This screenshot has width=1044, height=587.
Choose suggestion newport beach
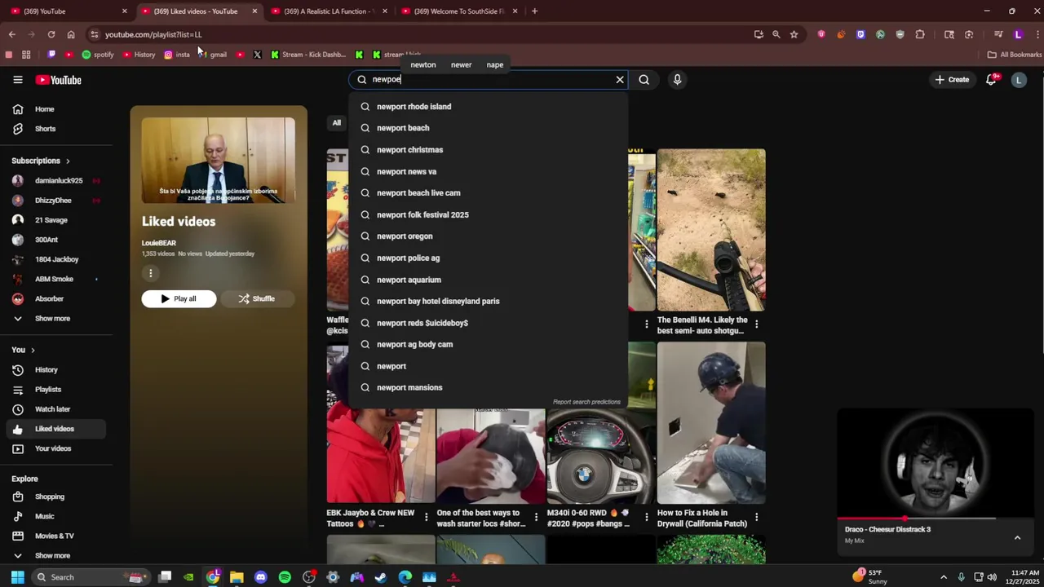tap(488, 128)
